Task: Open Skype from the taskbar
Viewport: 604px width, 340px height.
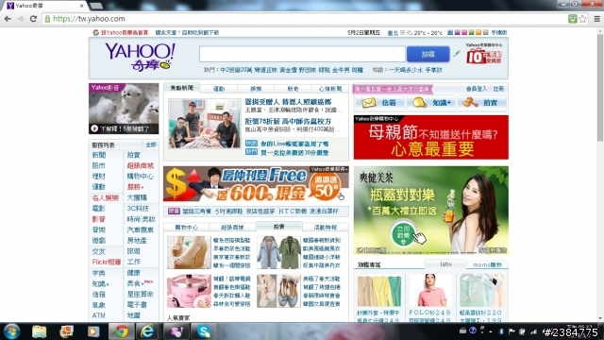Action: click(x=204, y=331)
